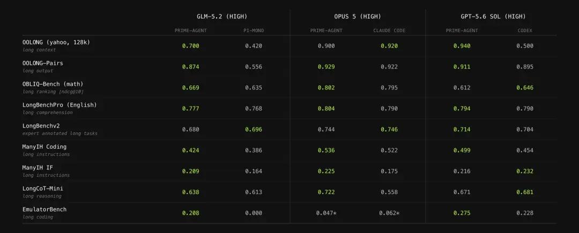Select the OOLONG-Pairs row label
This screenshot has height=233, width=579.
pos(43,63)
